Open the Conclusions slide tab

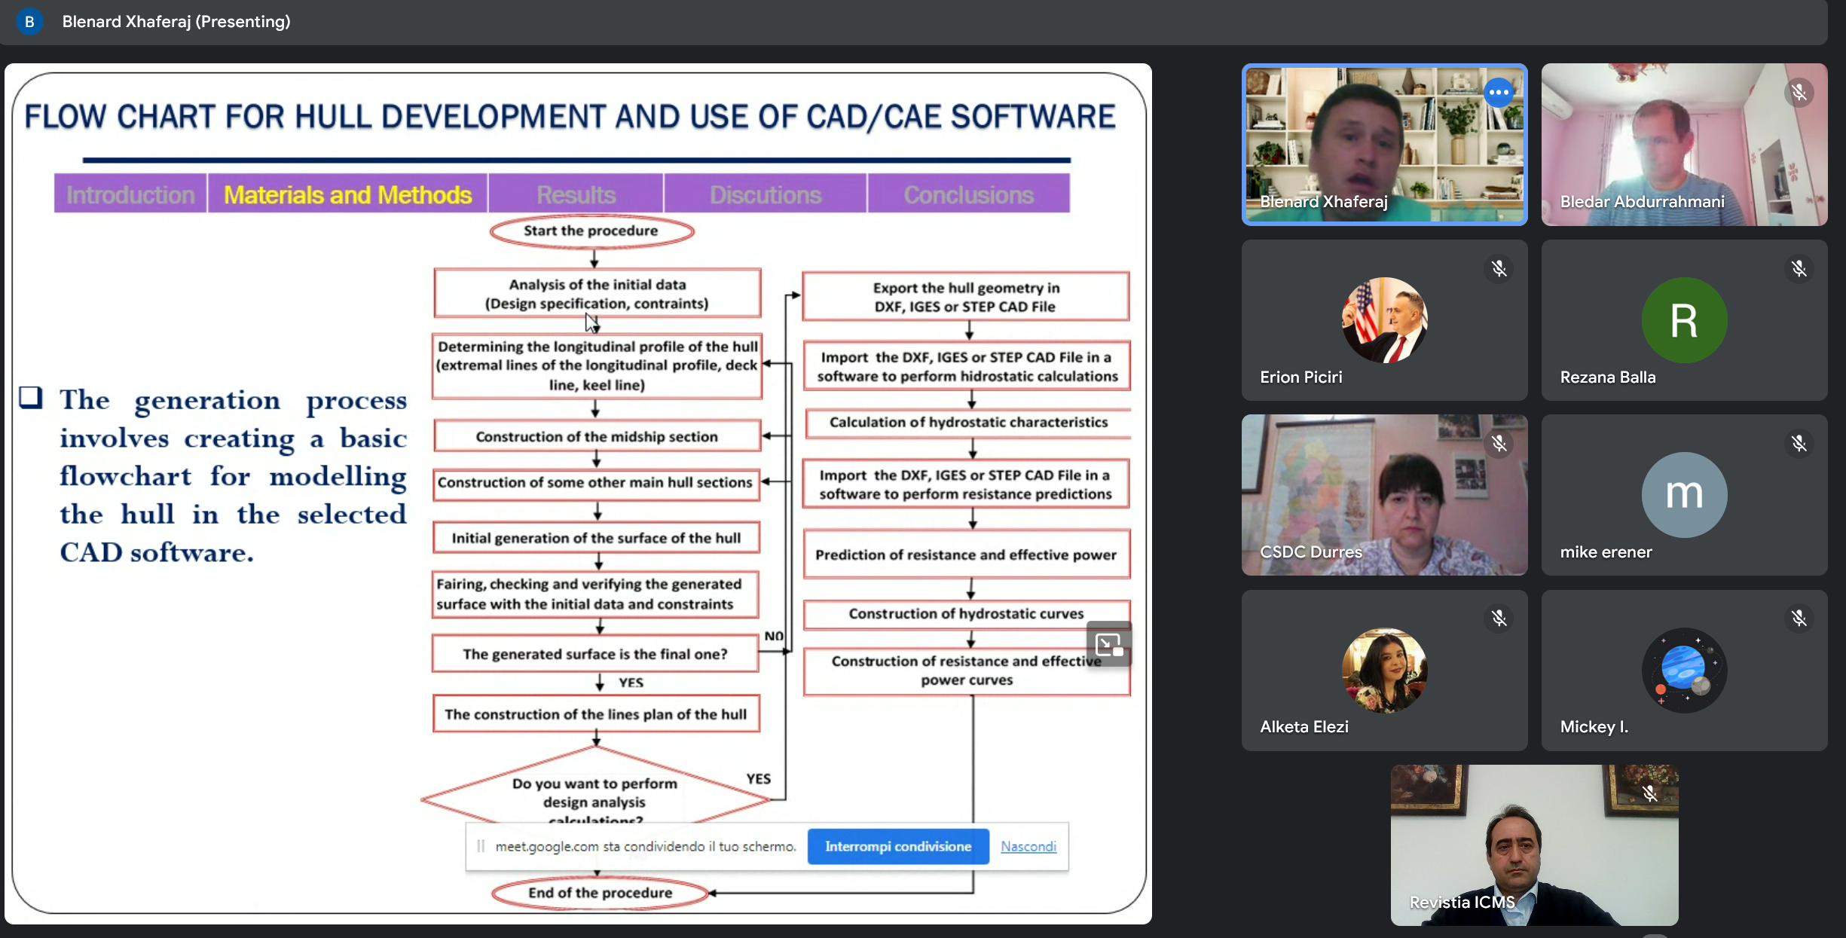(968, 194)
